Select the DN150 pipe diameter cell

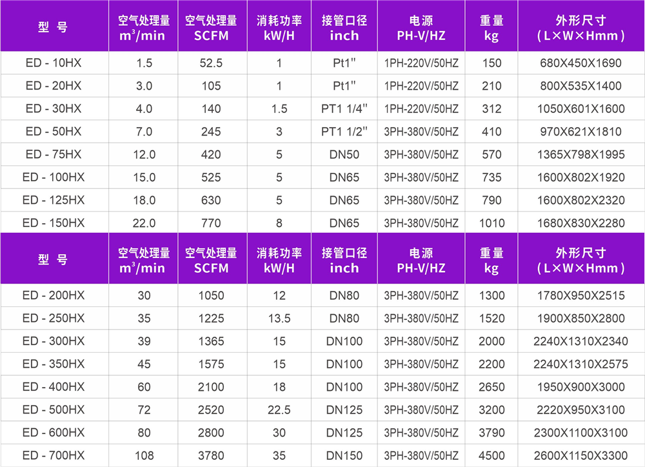(x=344, y=456)
